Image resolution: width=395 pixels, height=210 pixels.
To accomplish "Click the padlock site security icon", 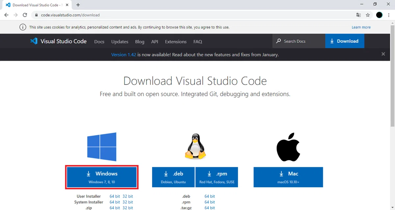I will point(36,15).
